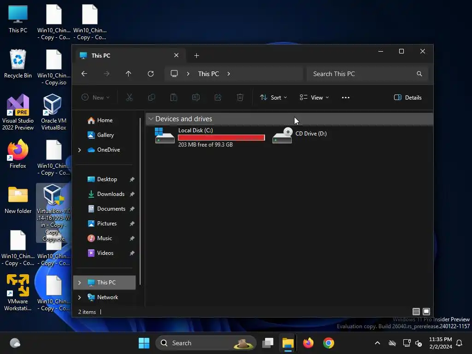
Task: Click the pin icon next to Music
Action: tap(132, 238)
